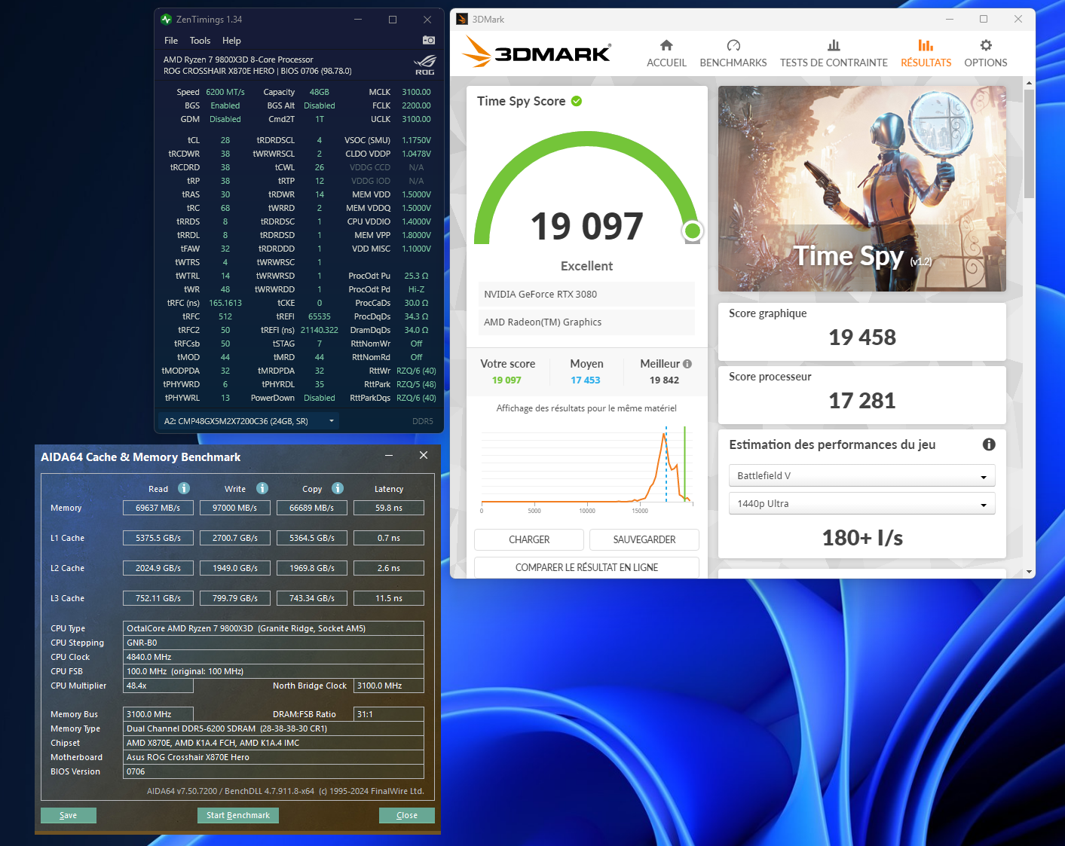
Task: Click the '6200 MT/s' Speed value in ZenTimings
Action: click(225, 92)
